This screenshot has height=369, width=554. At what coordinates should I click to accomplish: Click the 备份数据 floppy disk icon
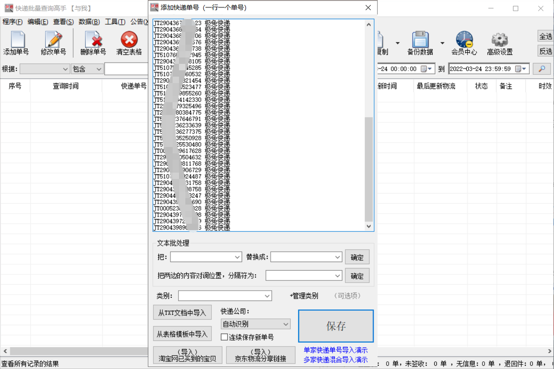tap(420, 40)
